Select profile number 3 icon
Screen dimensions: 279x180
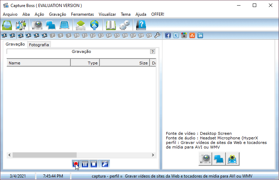[21, 35]
